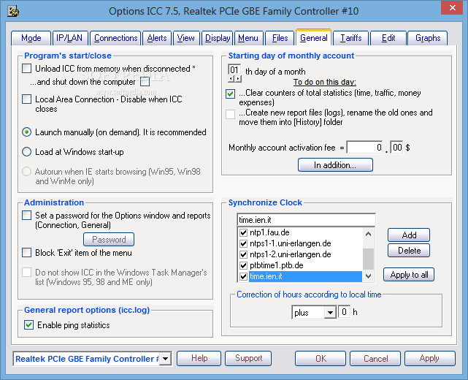Uncheck the time.ien.it server checkbox
The width and height of the screenshot is (468, 380).
[x=244, y=276]
